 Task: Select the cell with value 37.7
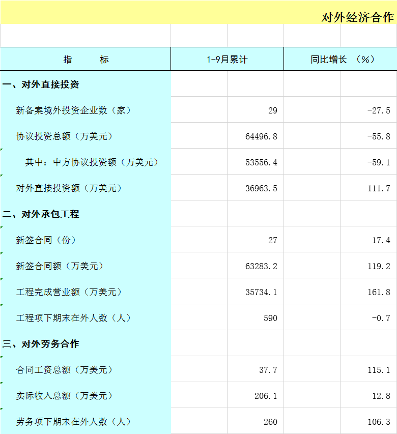[268, 370]
